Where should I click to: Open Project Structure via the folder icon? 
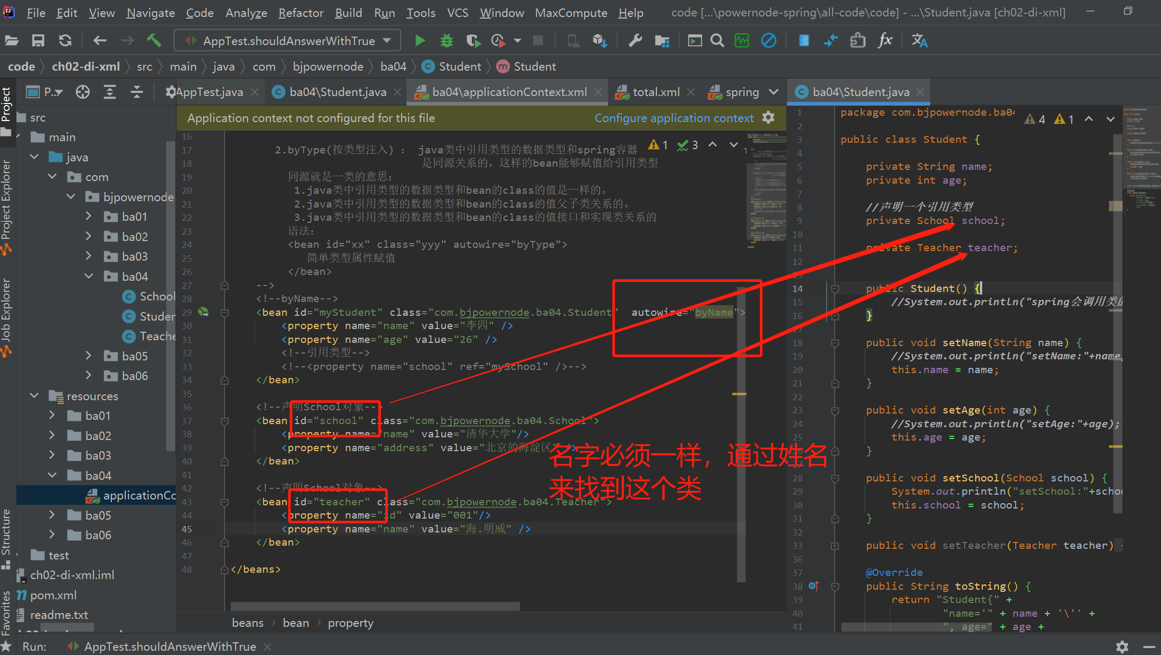pos(662,40)
